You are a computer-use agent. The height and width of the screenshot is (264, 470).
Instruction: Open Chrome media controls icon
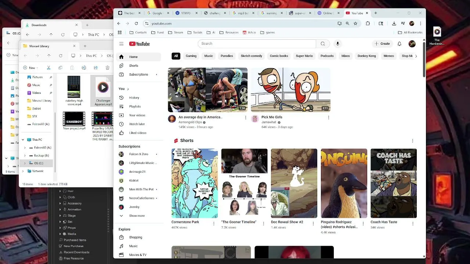(x=403, y=23)
